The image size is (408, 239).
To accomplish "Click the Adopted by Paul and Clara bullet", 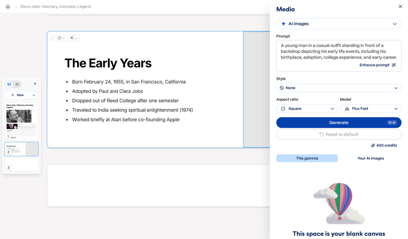I will pyautogui.click(x=108, y=92).
